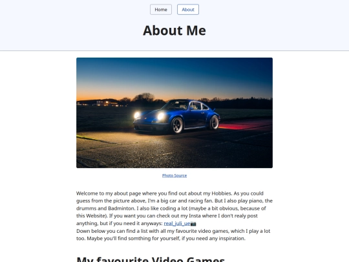
Task: Click the About Me page heading
Action: [174, 30]
